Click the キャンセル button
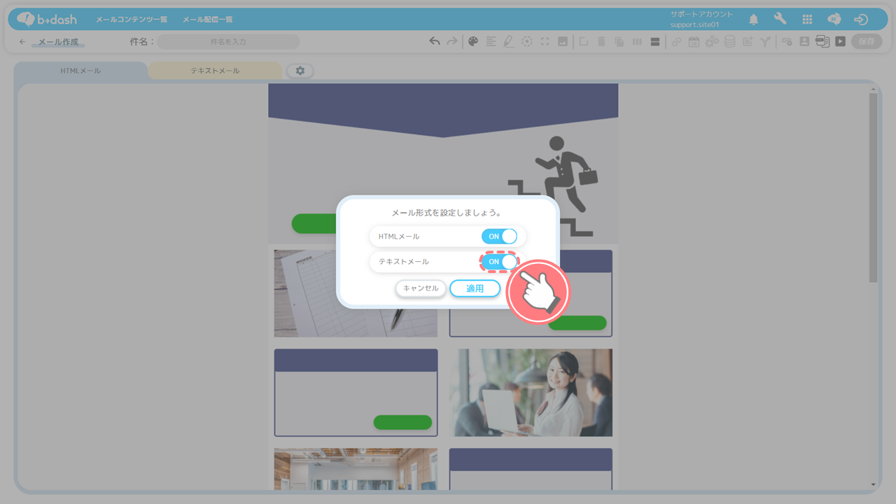The image size is (896, 504). coord(421,288)
